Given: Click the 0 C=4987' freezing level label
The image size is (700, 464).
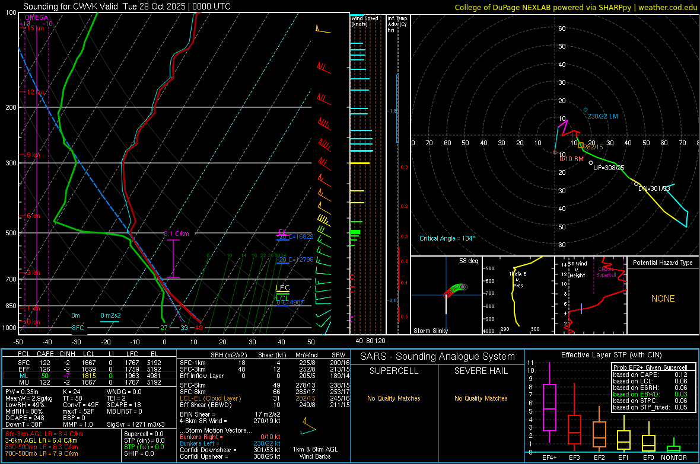Looking at the screenshot, I should pyautogui.click(x=291, y=302).
